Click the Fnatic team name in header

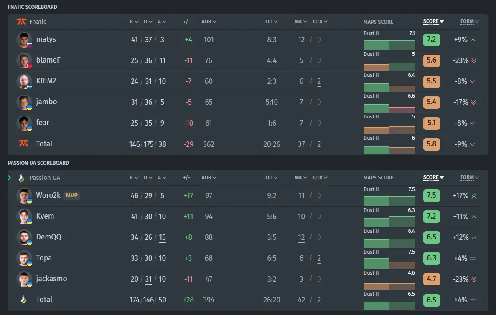click(38, 22)
